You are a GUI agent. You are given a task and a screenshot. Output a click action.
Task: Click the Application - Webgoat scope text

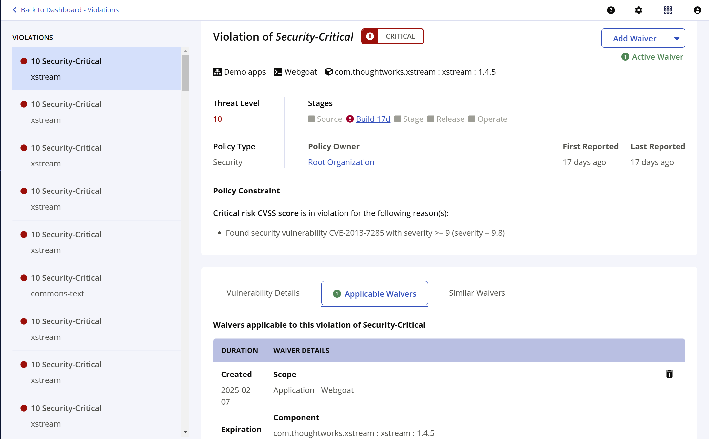pos(313,390)
